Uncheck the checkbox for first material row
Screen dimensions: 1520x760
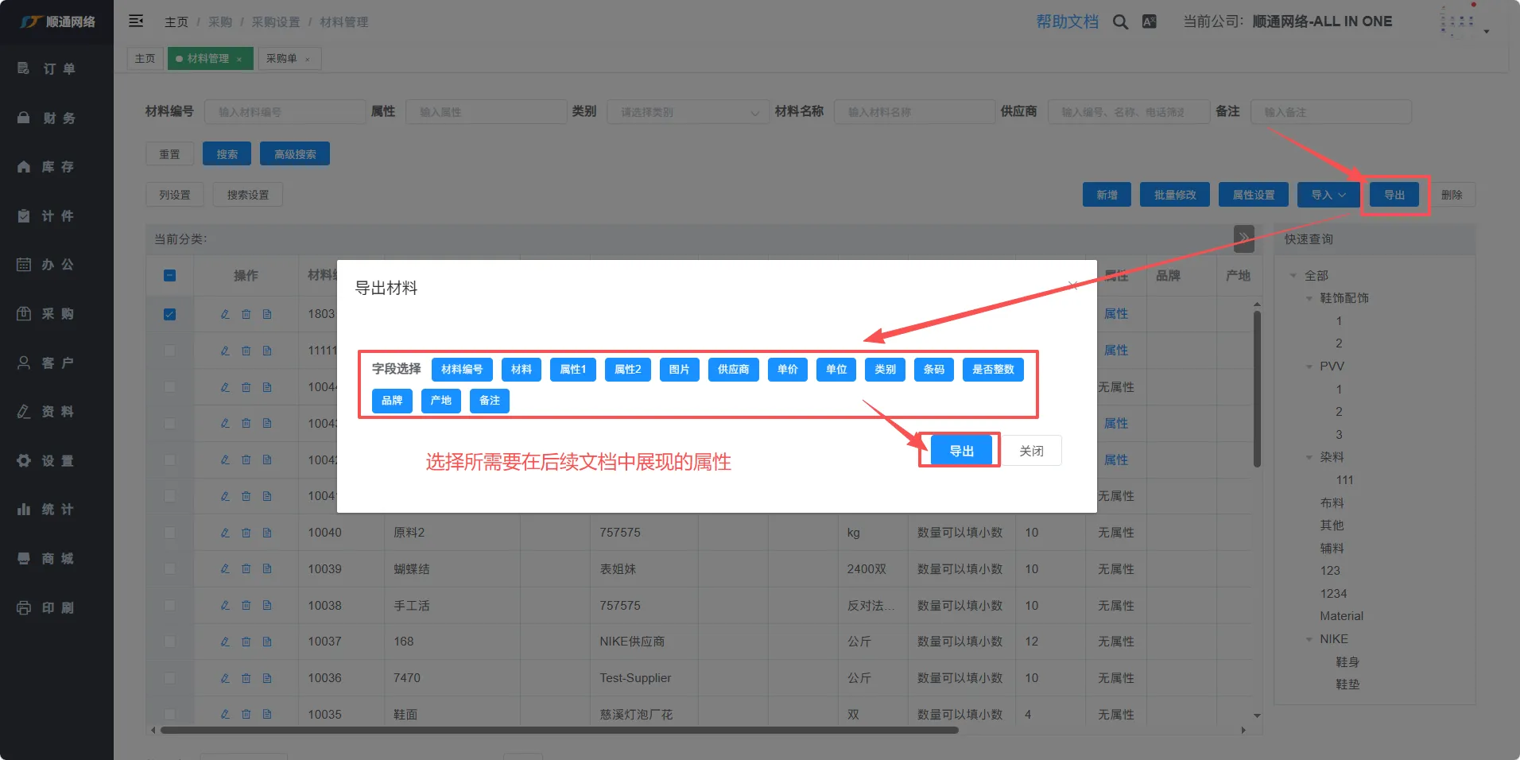click(x=169, y=314)
